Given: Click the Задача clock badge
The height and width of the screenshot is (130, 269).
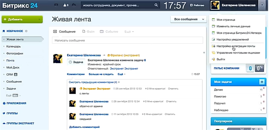Looking at the screenshot, I should tap(76, 62).
